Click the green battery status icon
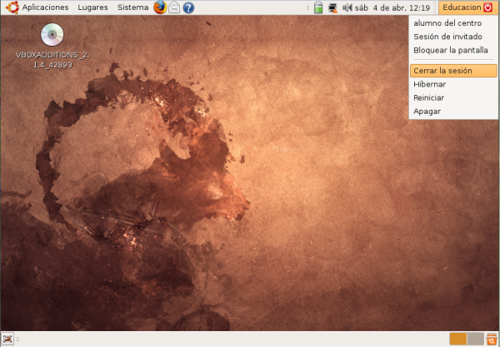The image size is (500, 347). 318,8
